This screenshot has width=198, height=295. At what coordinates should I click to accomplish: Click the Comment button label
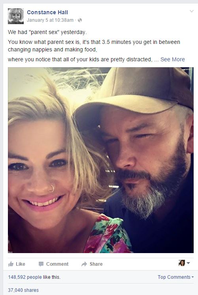point(57,264)
